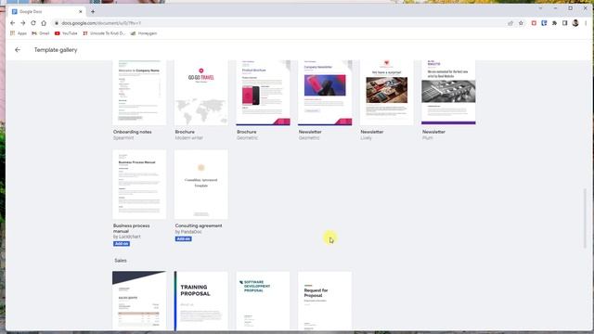Image resolution: width=594 pixels, height=334 pixels.
Task: Click the 'by PandaDoc' label
Action: coord(188,231)
